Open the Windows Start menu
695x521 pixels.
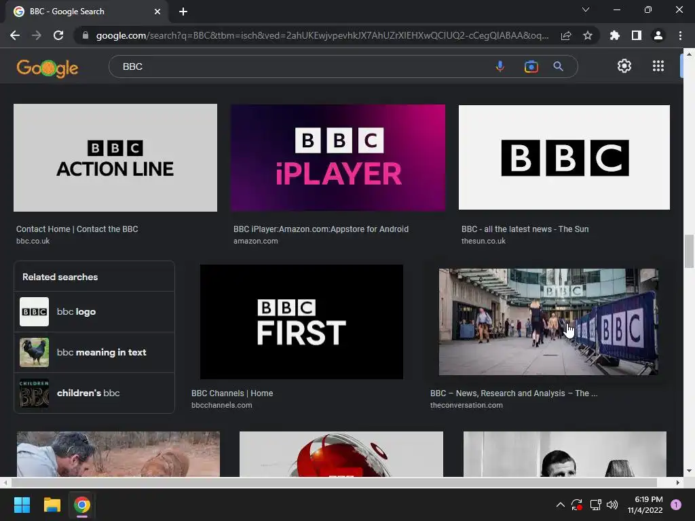coord(22,505)
